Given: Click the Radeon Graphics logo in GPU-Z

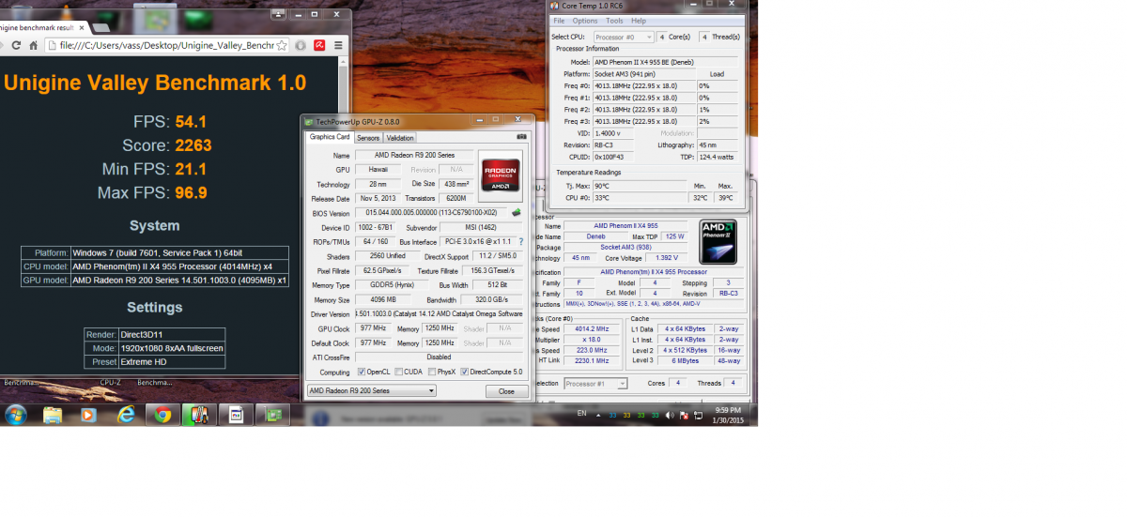Looking at the screenshot, I should click(x=501, y=175).
